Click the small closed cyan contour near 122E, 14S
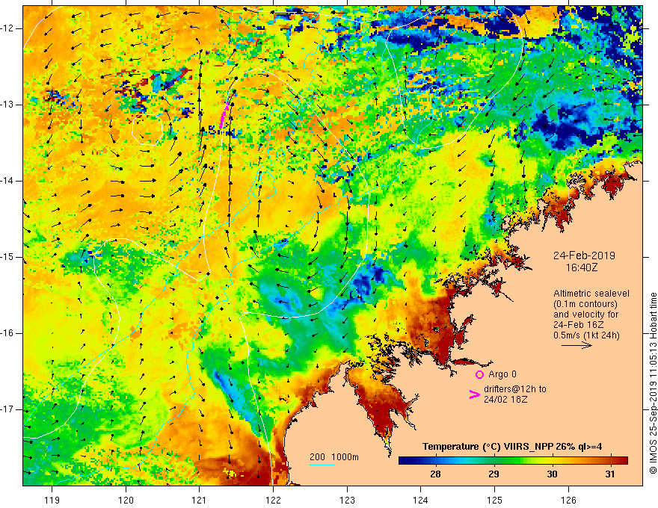This screenshot has width=658, height=508. pyautogui.click(x=263, y=184)
